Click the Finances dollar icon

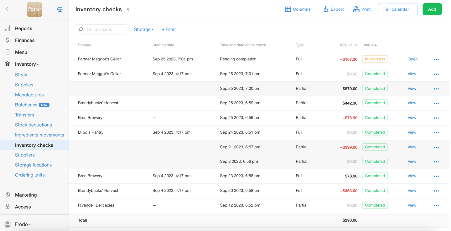[8, 40]
